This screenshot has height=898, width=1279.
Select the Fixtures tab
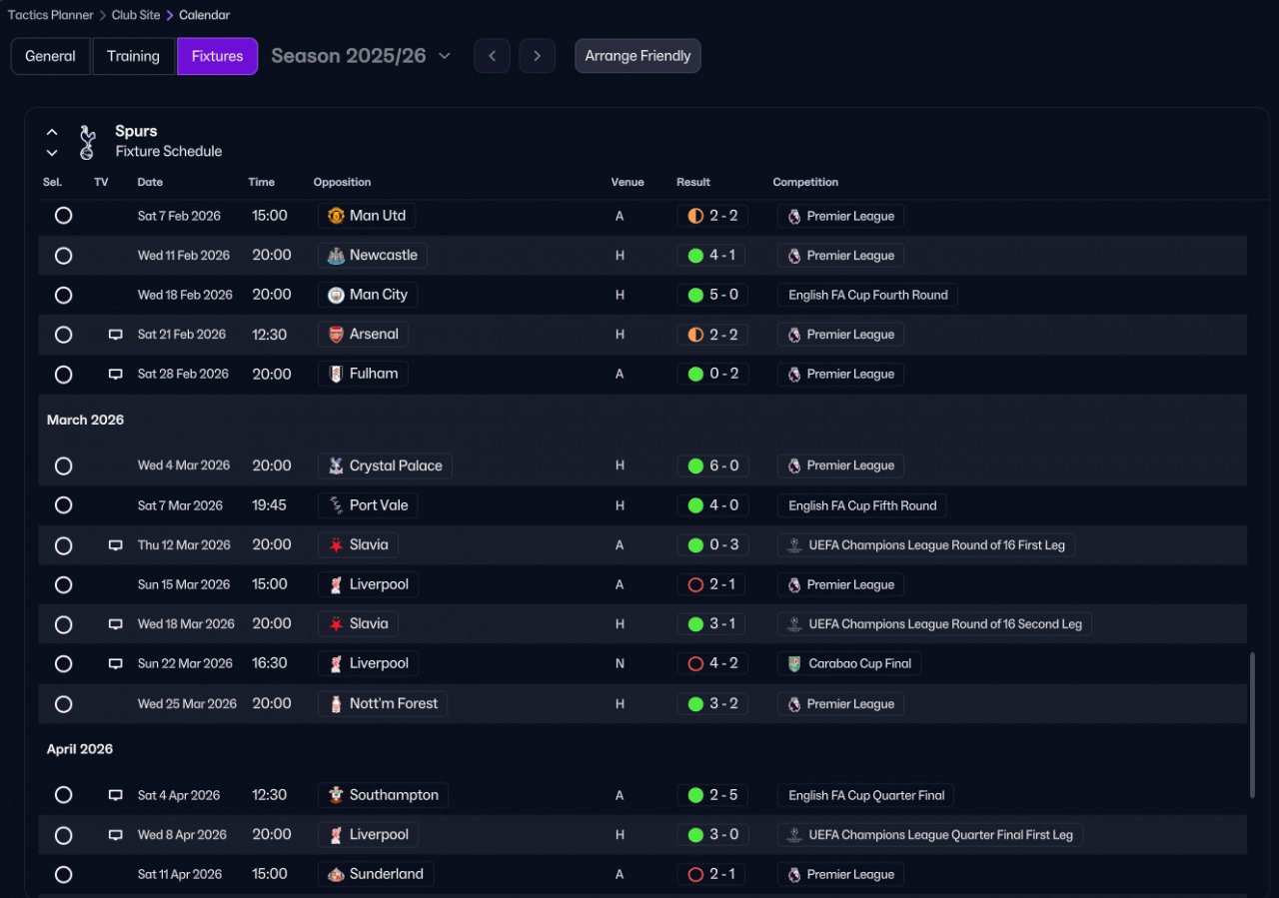click(x=217, y=56)
